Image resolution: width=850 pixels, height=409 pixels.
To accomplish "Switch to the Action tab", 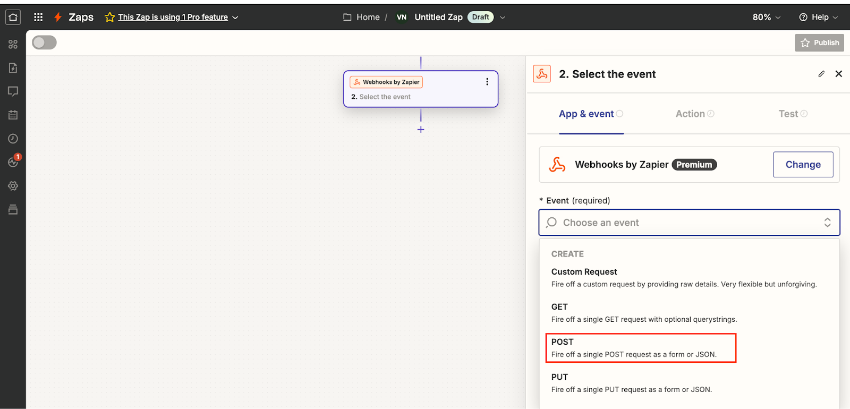I will (694, 114).
